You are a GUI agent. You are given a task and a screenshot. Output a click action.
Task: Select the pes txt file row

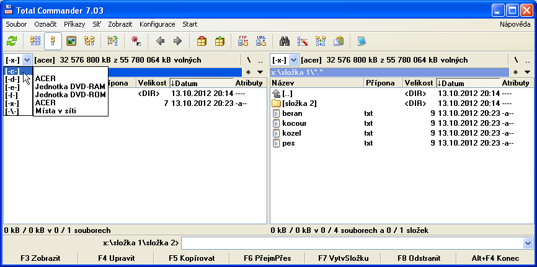401,143
